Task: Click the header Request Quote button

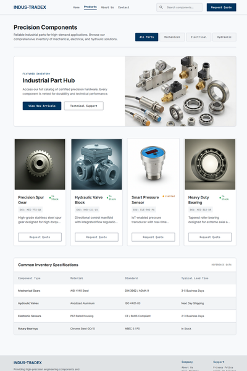Action: click(x=221, y=7)
